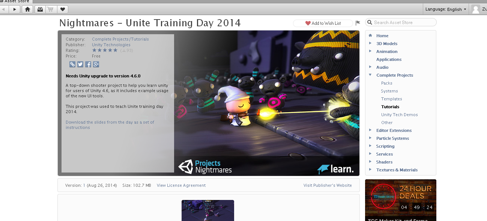Share the asset on Twitter
Viewport: 487px width, 221px height.
click(80, 64)
